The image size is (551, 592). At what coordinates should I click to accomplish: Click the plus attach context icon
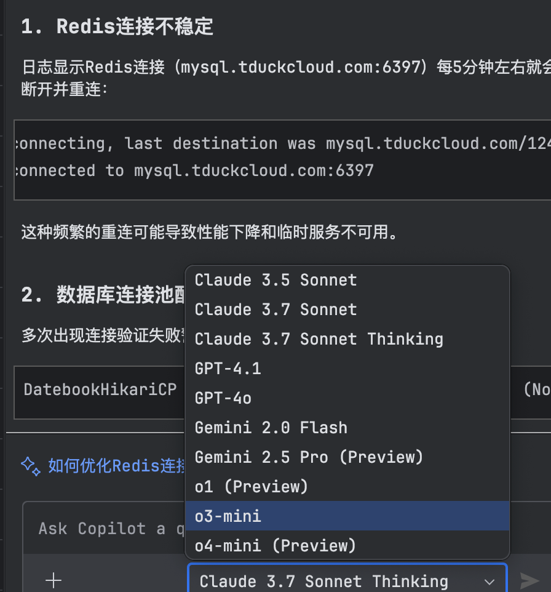click(x=54, y=580)
